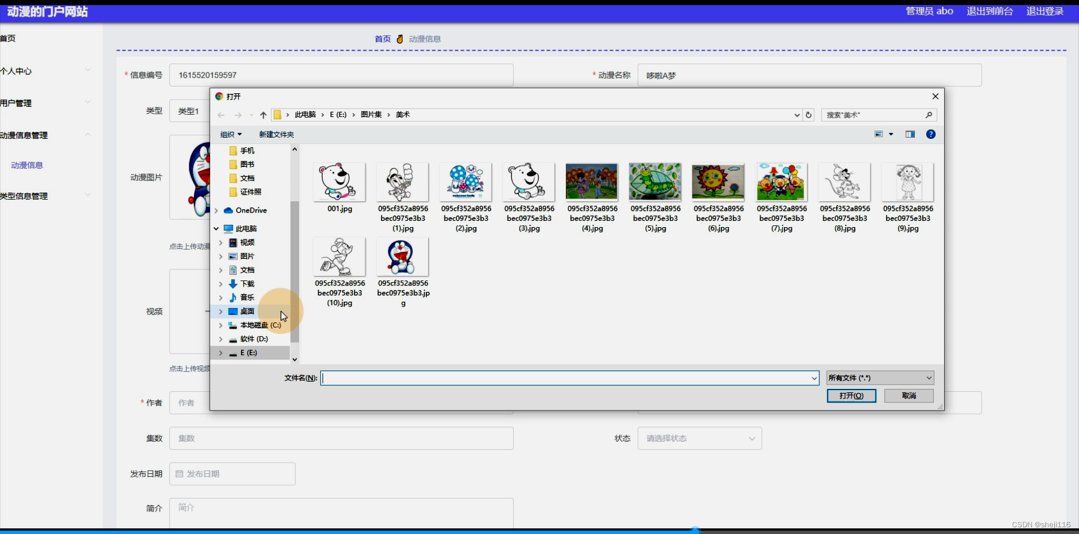Click the 发布日期 date field

tap(233, 474)
